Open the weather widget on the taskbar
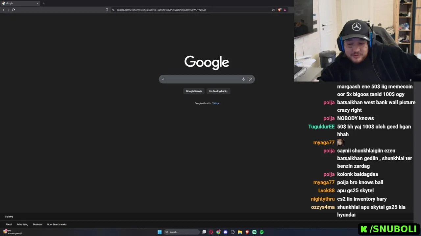Viewport: 421px width, 236px height. click(12, 232)
